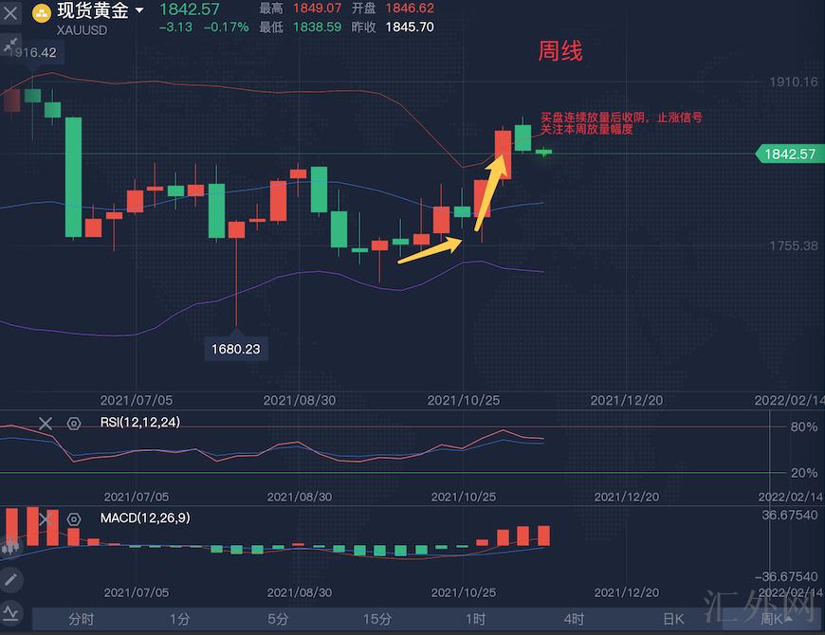Switch to 1时 timeframe
The image size is (825, 635).
tap(475, 619)
